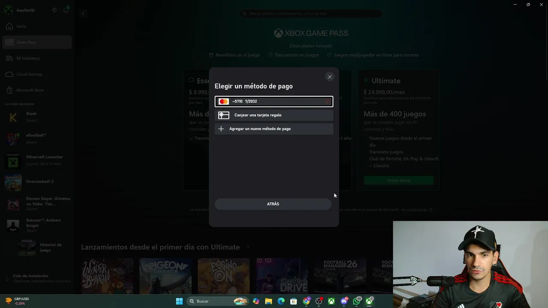This screenshot has width=548, height=308.
Task: Click the search games input field
Action: point(311,14)
